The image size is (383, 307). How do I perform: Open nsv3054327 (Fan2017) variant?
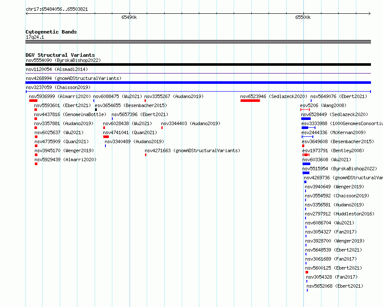pos(331,232)
